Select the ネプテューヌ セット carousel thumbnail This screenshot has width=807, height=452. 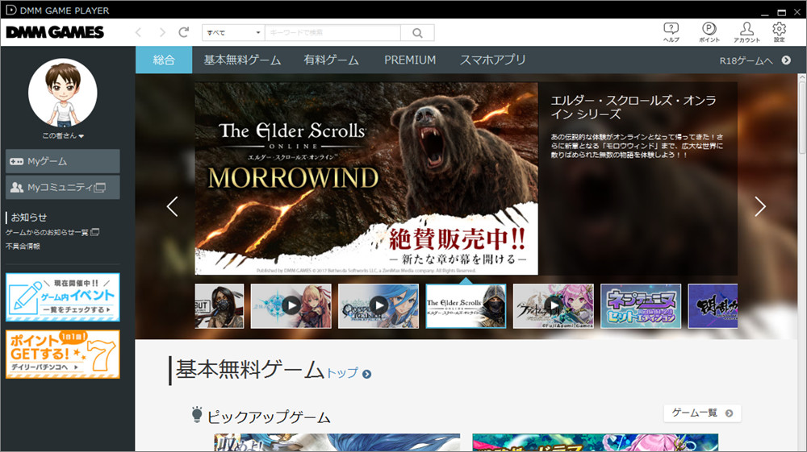(x=641, y=306)
